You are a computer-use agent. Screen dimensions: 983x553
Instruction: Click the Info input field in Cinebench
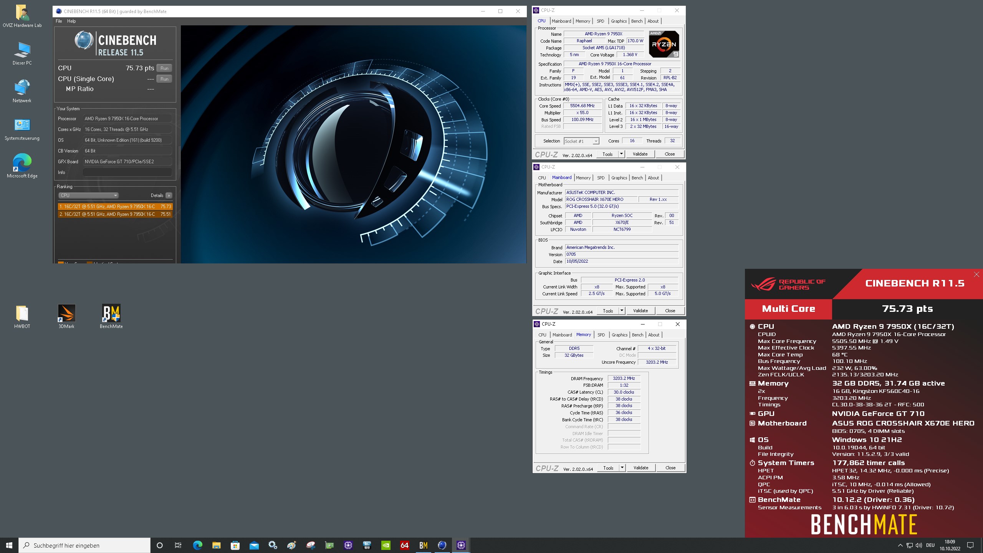(127, 172)
